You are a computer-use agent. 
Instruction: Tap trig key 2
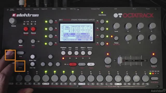pyautogui.click(x=19, y=78)
